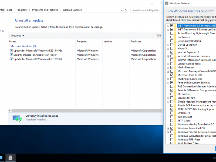Viewport: 216px width, 162px height.
Task: Click the horizontal scrollbar in updates list
Action: click(x=87, y=111)
